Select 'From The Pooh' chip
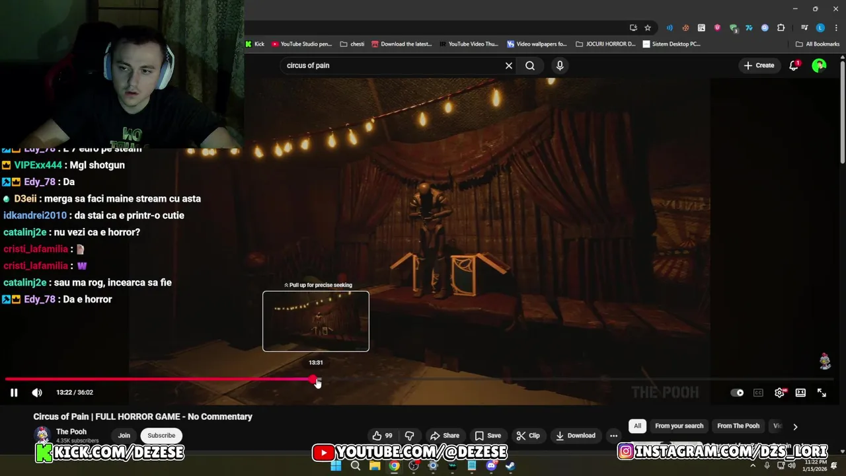The width and height of the screenshot is (846, 476). pyautogui.click(x=738, y=426)
